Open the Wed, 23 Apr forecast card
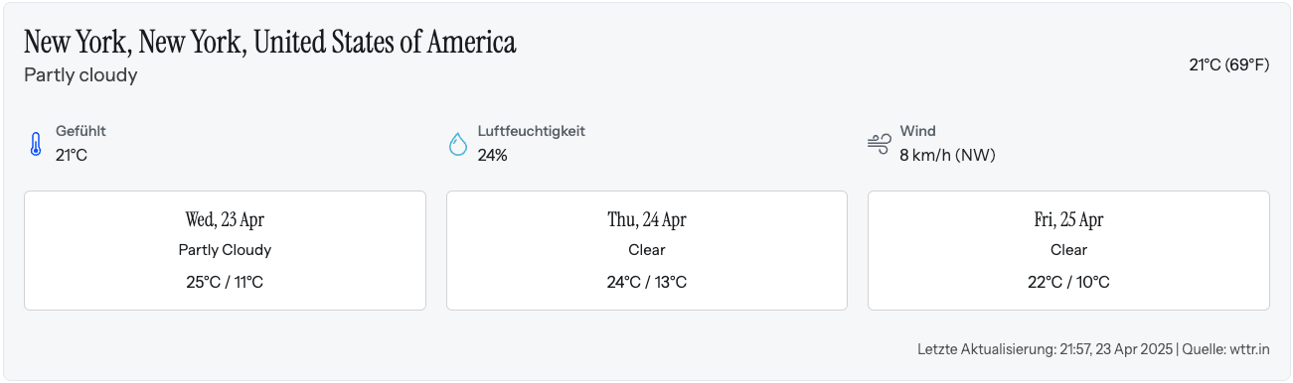 pyautogui.click(x=225, y=251)
